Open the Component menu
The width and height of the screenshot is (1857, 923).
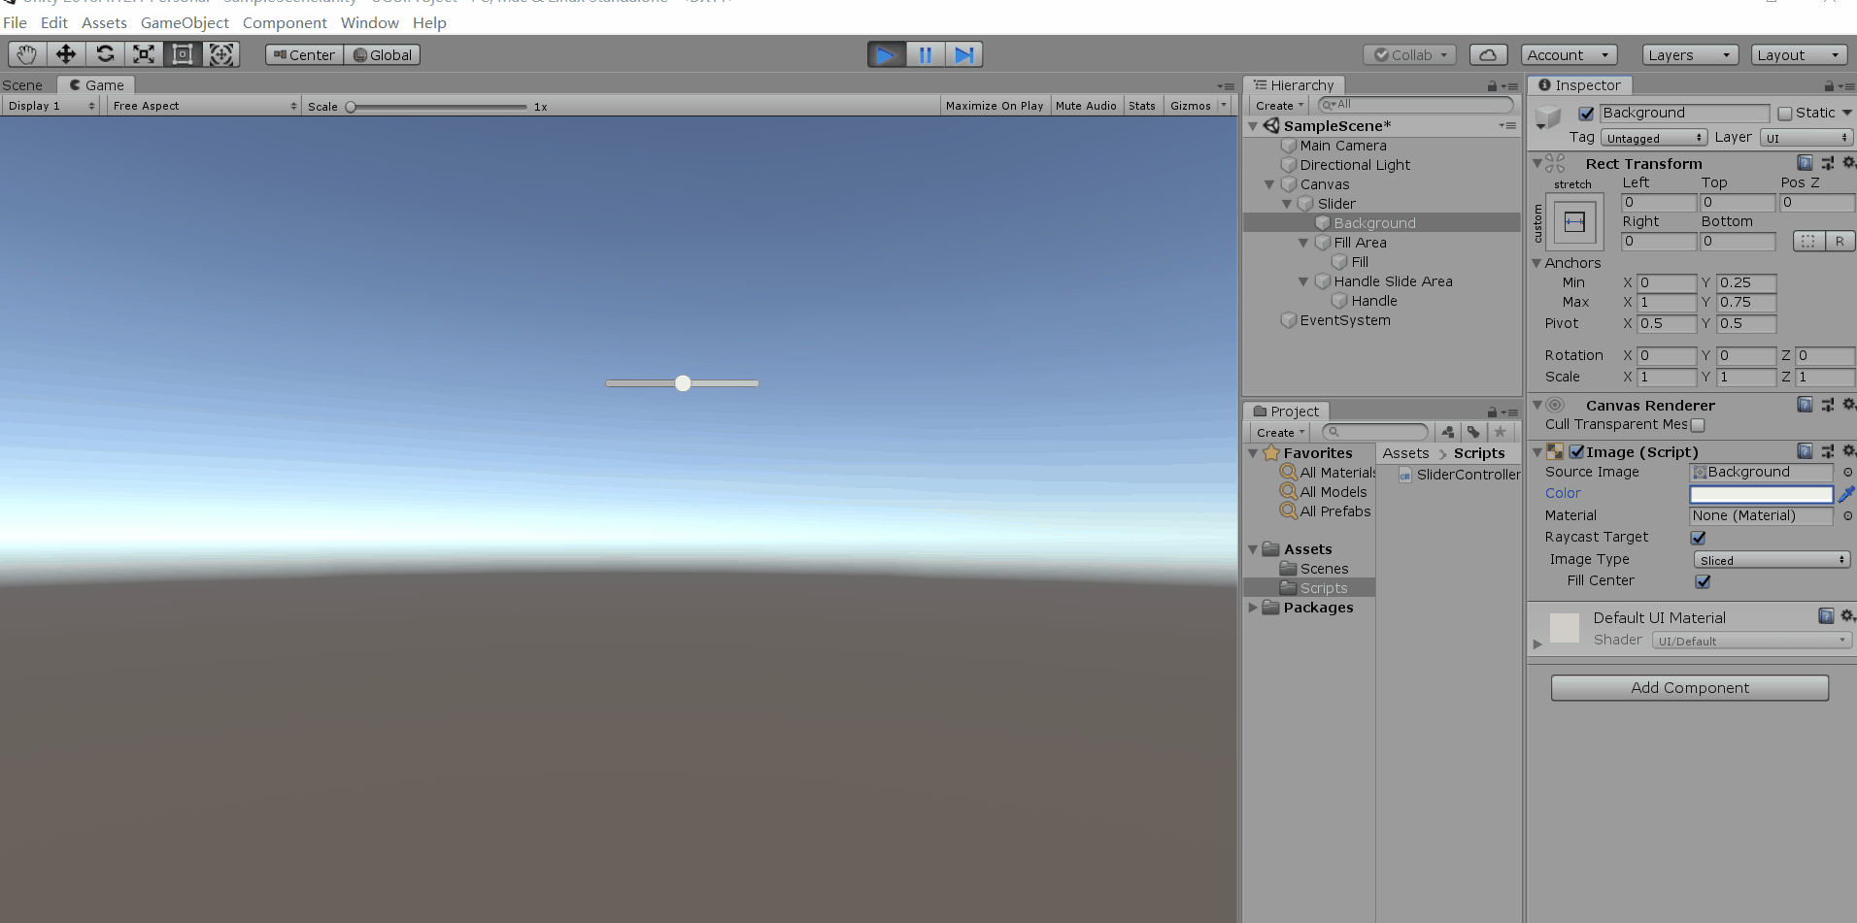tap(285, 22)
